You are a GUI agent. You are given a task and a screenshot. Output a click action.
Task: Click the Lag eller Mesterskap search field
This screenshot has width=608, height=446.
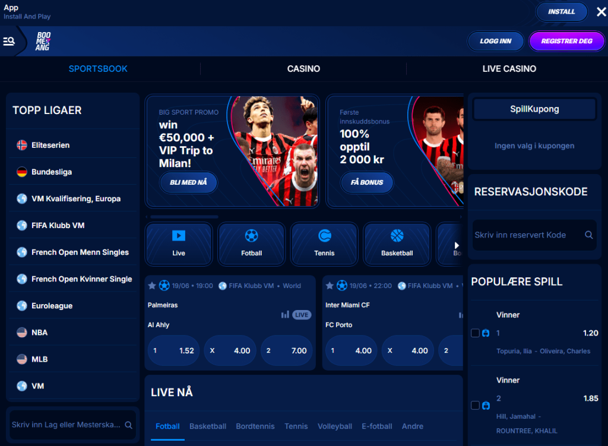pos(72,425)
